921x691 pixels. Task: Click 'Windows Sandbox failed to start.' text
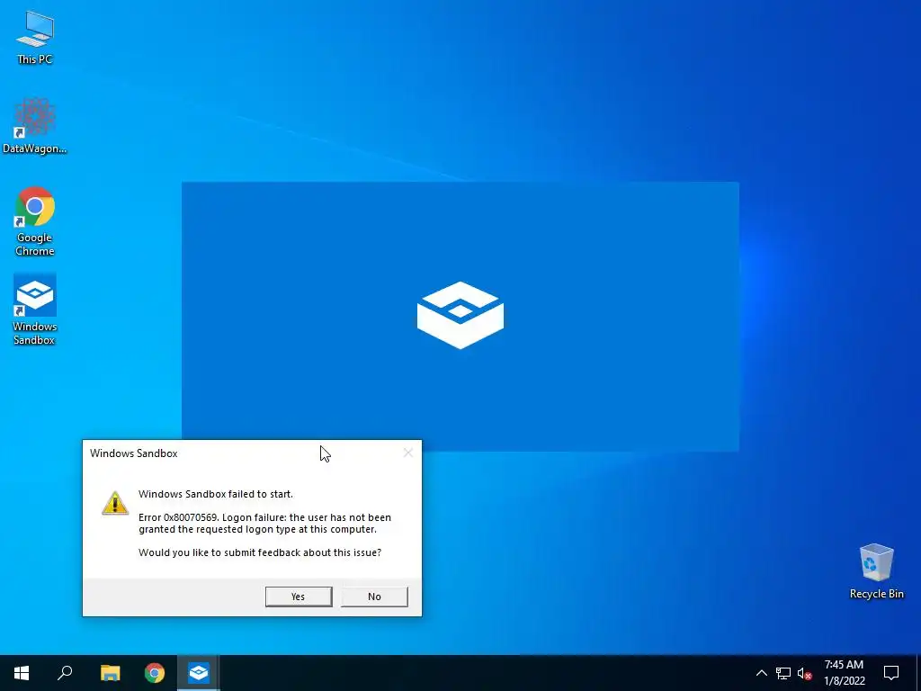(216, 494)
